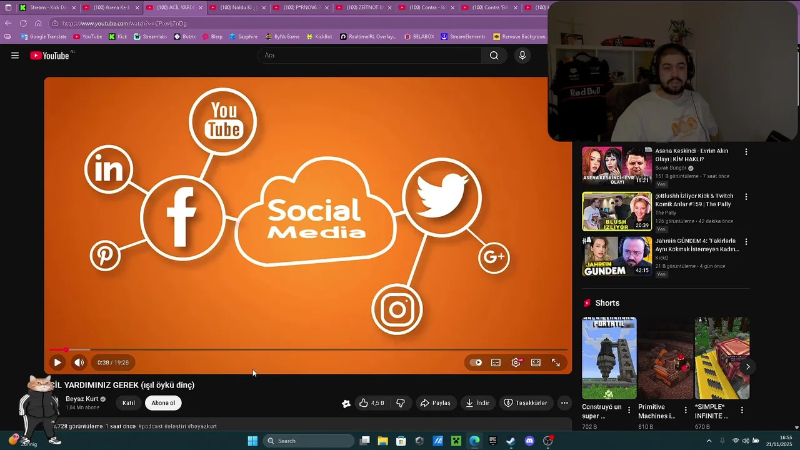This screenshot has height=450, width=800.
Task: Open the Blerp bookmark
Action: click(x=212, y=37)
